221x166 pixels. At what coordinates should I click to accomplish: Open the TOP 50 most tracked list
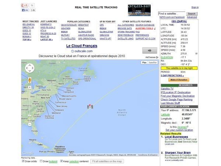point(27,39)
